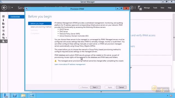Click the warning triangle icon in wizard

[56, 61]
